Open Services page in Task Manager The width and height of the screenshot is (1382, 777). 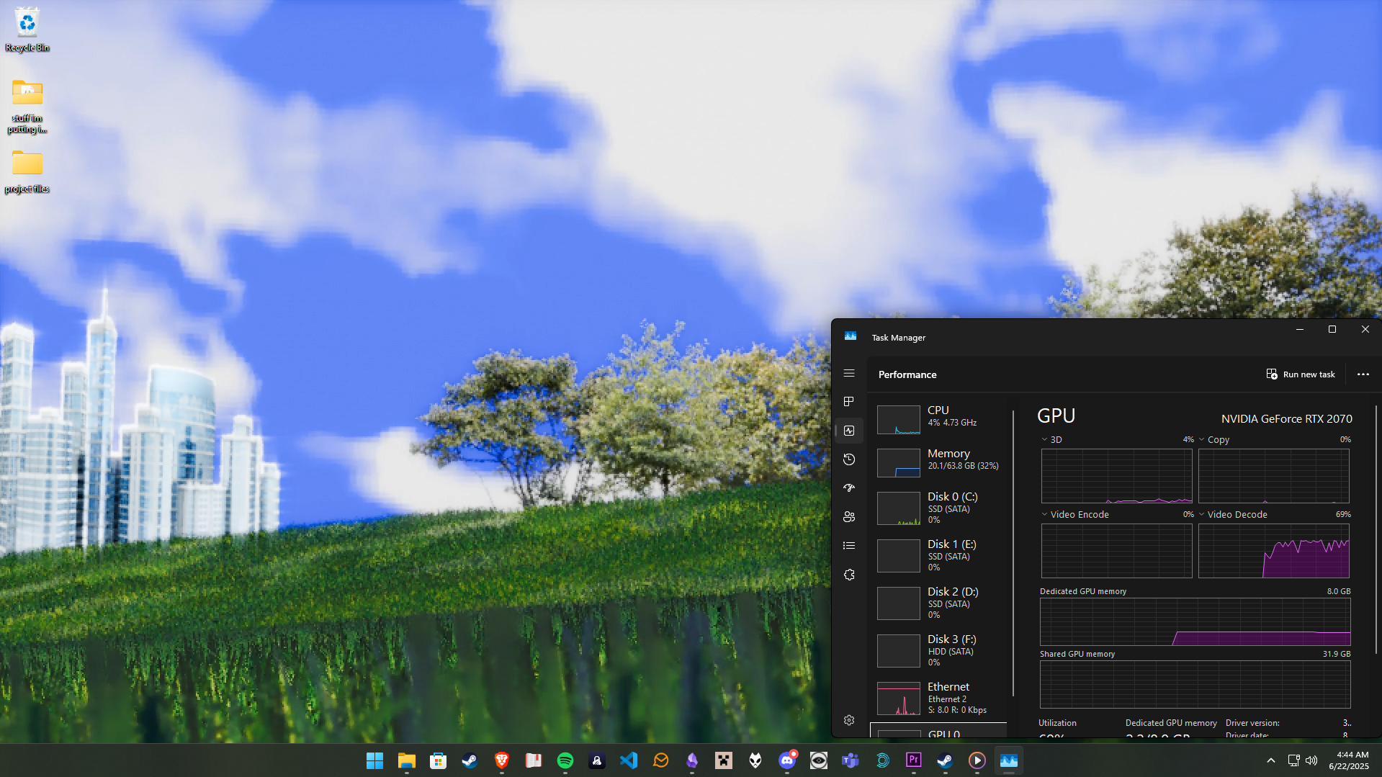(x=849, y=575)
